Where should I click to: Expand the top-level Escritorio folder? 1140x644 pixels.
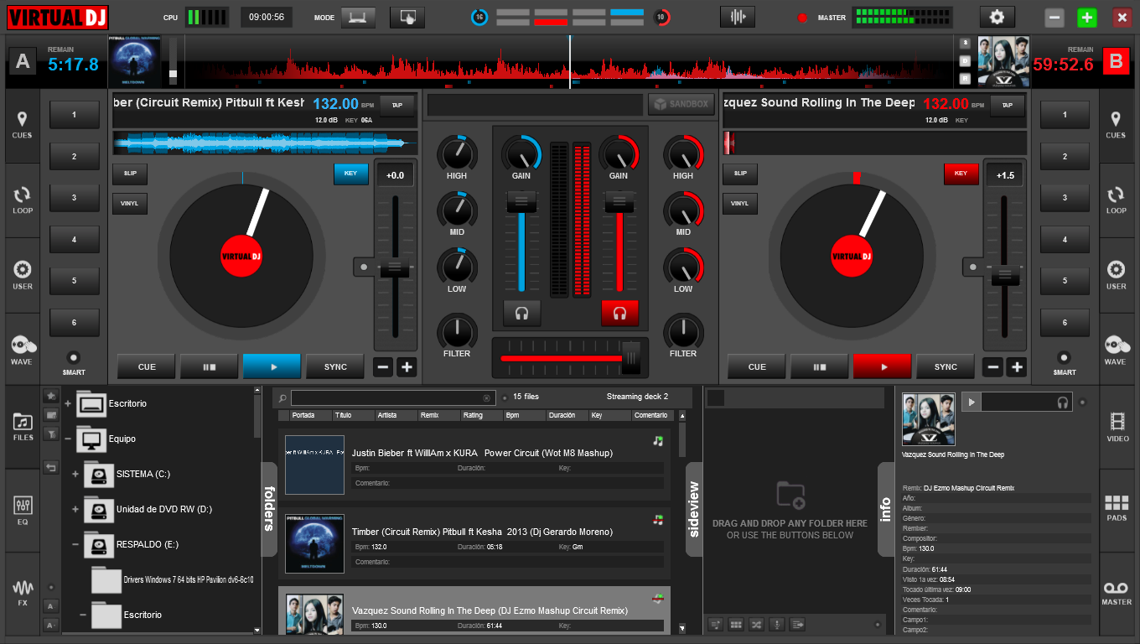(68, 404)
